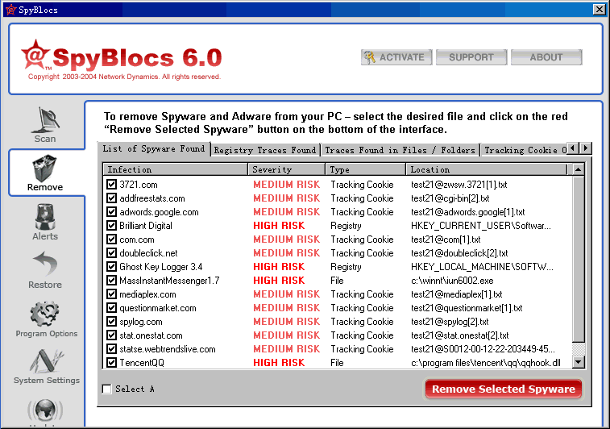Uncheck Ghost Key Logger 3.4 entry
The image size is (610, 429).
(112, 266)
